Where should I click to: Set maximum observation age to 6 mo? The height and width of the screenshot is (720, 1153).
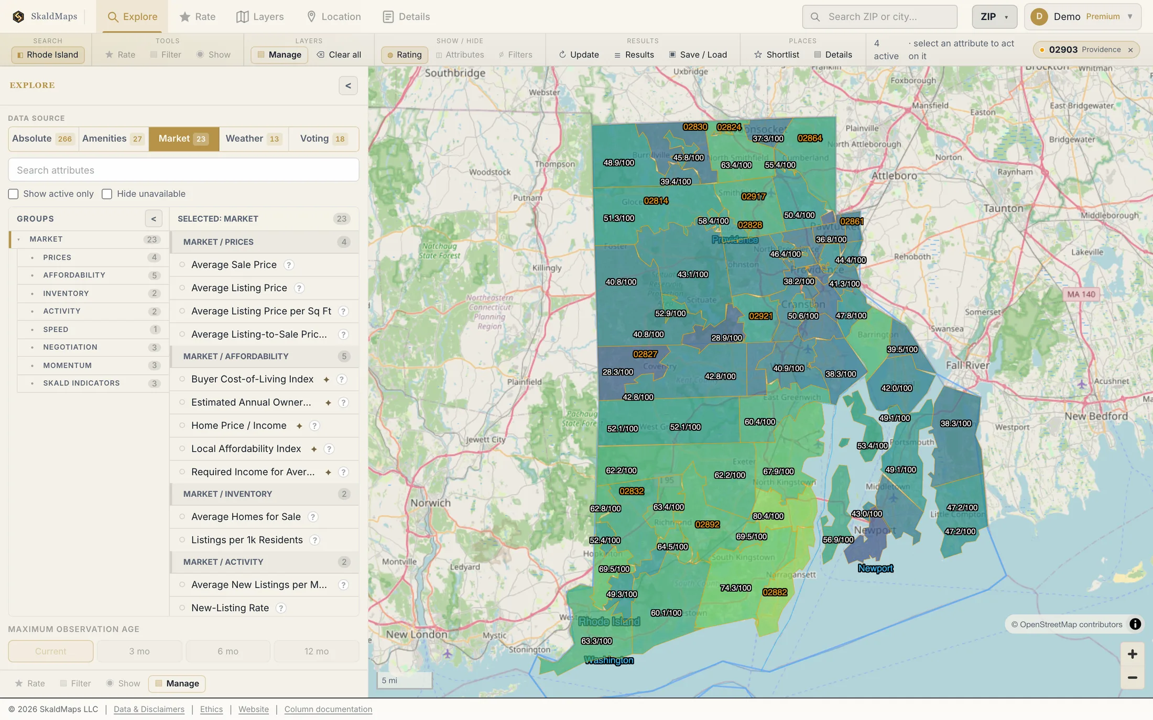(x=228, y=651)
